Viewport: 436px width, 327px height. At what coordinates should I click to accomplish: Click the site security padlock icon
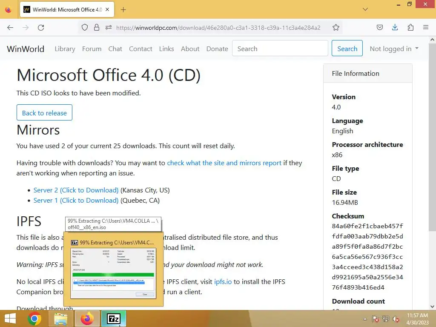tap(97, 28)
